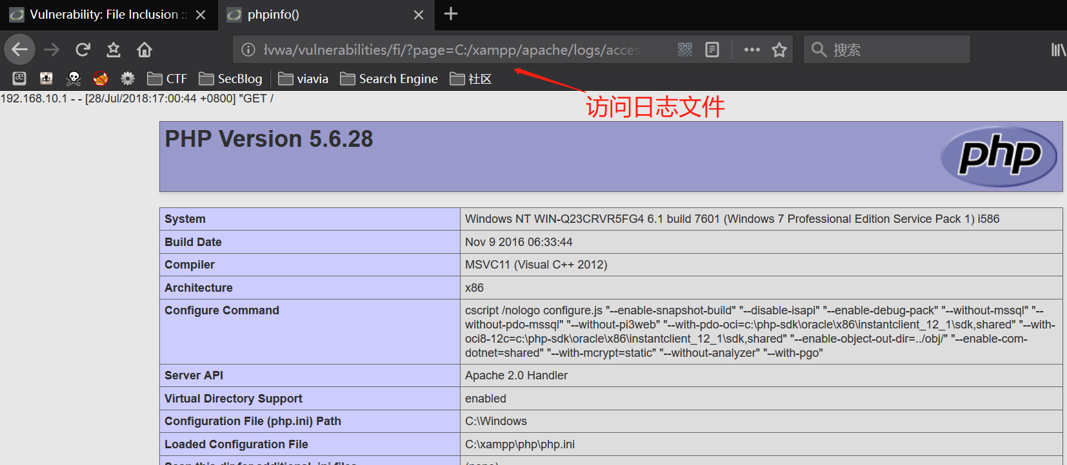Click the C:\Windows path value
Image resolution: width=1067 pixels, height=465 pixels.
coord(496,421)
